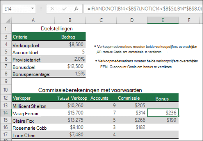Select the Vaag Ferrari cell
The image size is (203, 141).
coord(33,113)
